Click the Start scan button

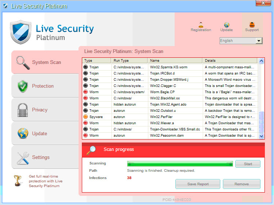tap(248, 164)
